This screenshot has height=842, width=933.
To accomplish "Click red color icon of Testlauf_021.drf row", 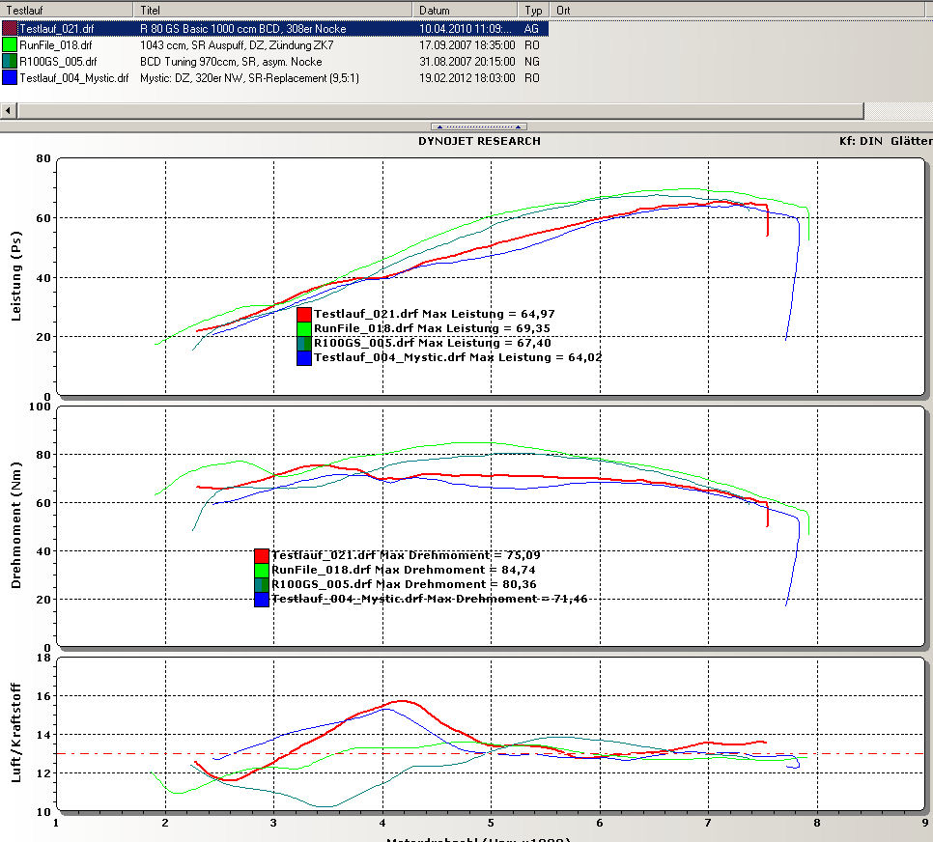I will pos(10,29).
